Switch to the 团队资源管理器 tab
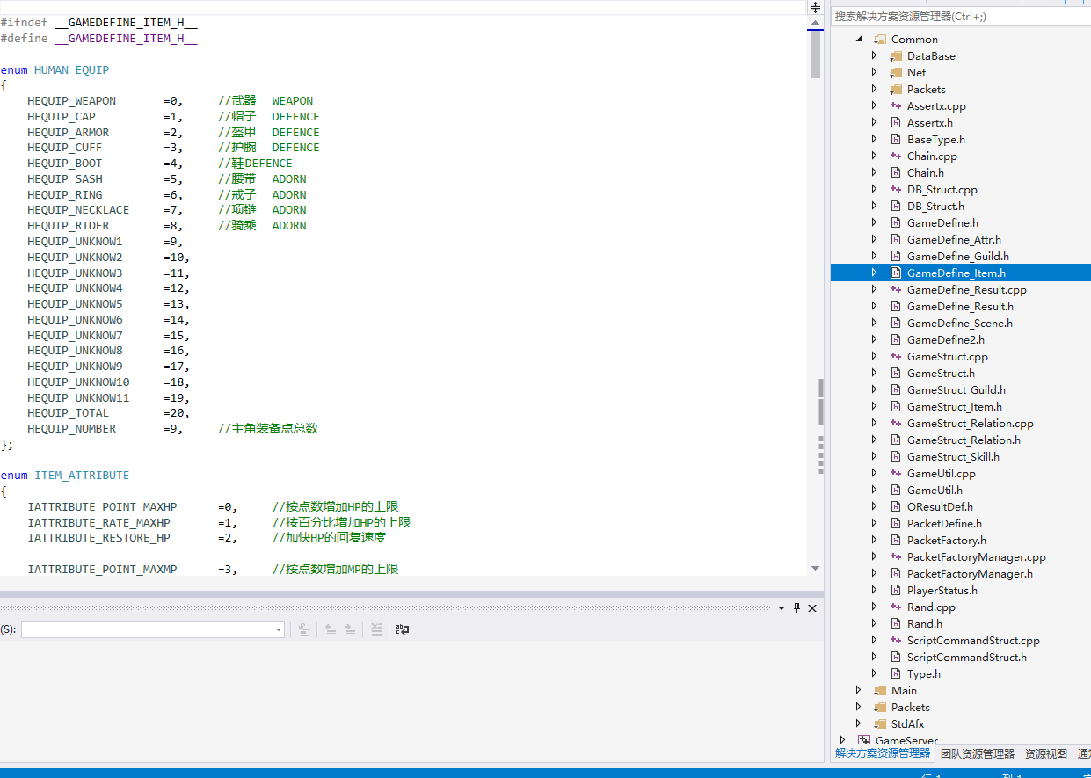 click(x=977, y=754)
